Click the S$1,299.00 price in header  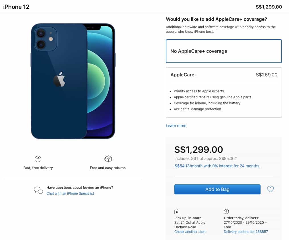pyautogui.click(x=269, y=7)
